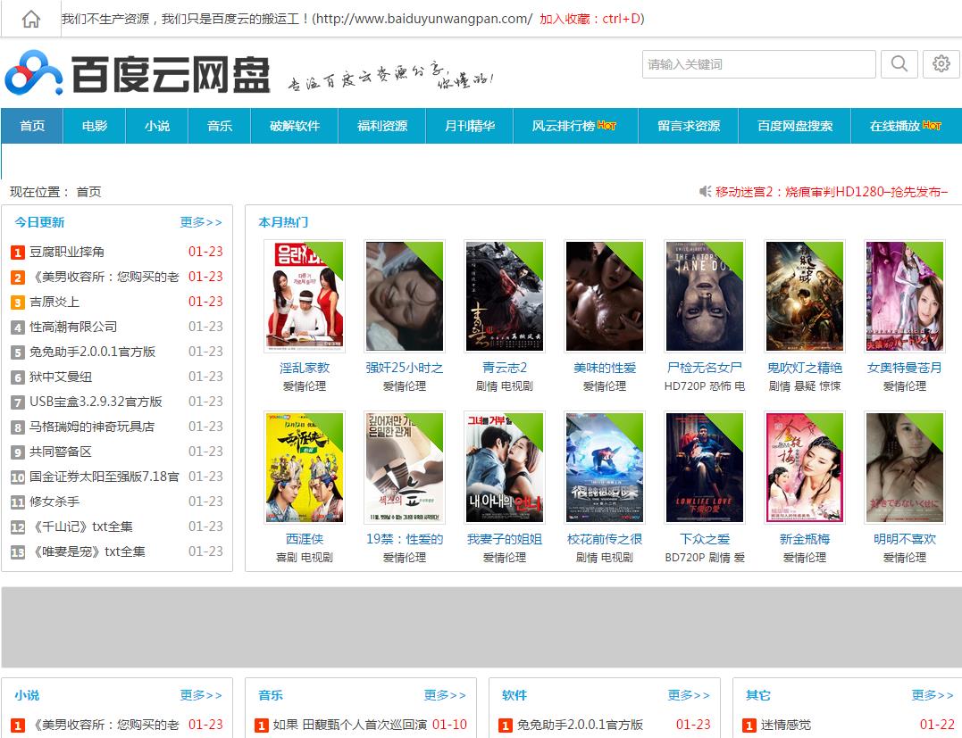Click the 青云志2 poster thumbnail
This screenshot has width=962, height=738.
(505, 296)
